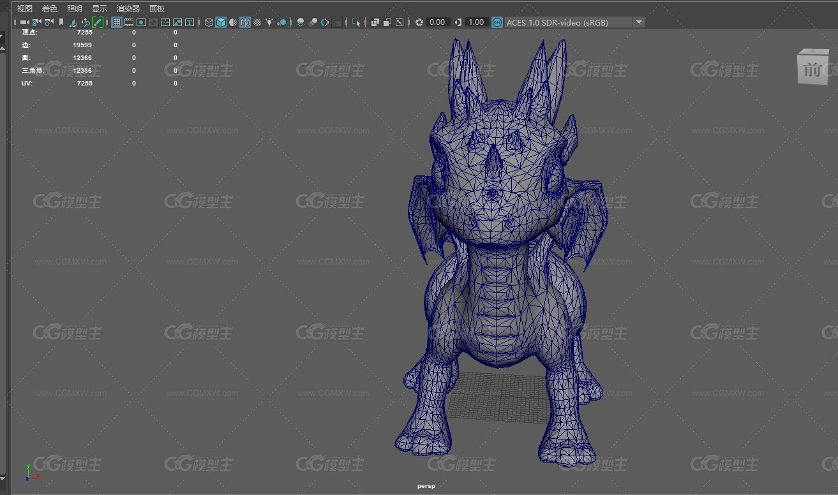Click Multisample Anti-aliasing icon
This screenshot has width=838, height=495.
pos(325,22)
